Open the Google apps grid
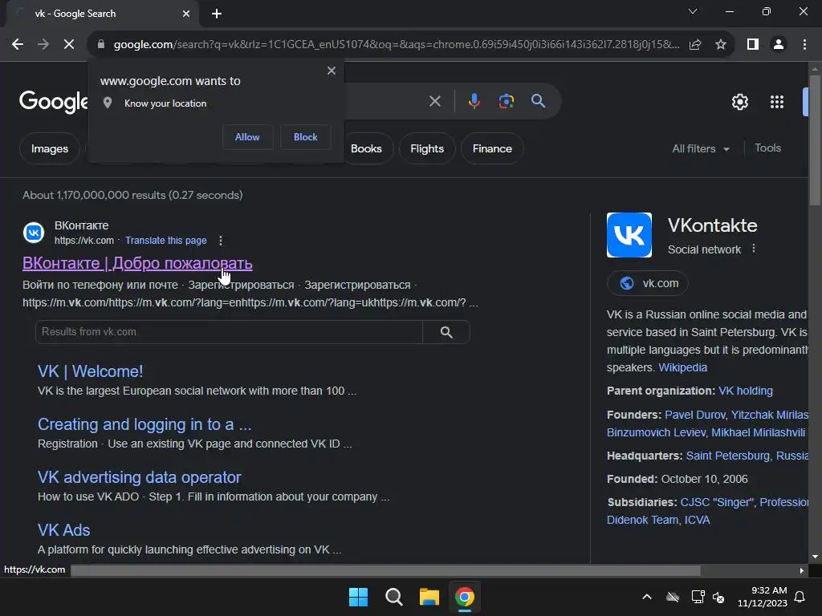Screen dimensions: 822x616 pyautogui.click(x=777, y=102)
